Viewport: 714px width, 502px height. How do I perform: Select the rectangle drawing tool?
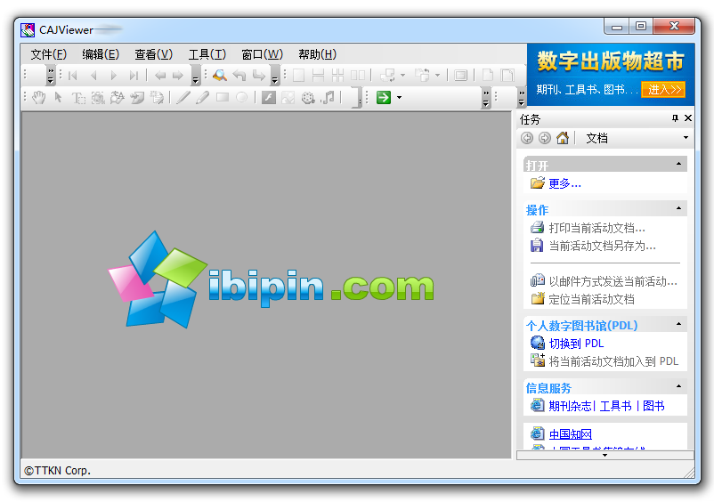click(x=223, y=97)
